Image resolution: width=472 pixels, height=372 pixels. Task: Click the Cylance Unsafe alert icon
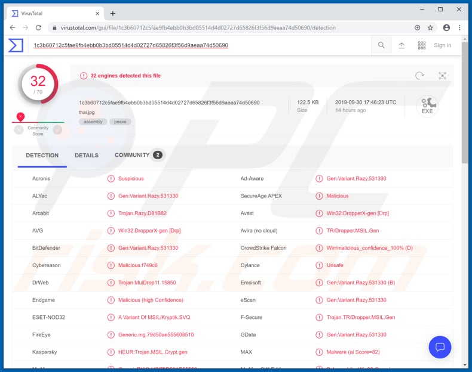[319, 265]
